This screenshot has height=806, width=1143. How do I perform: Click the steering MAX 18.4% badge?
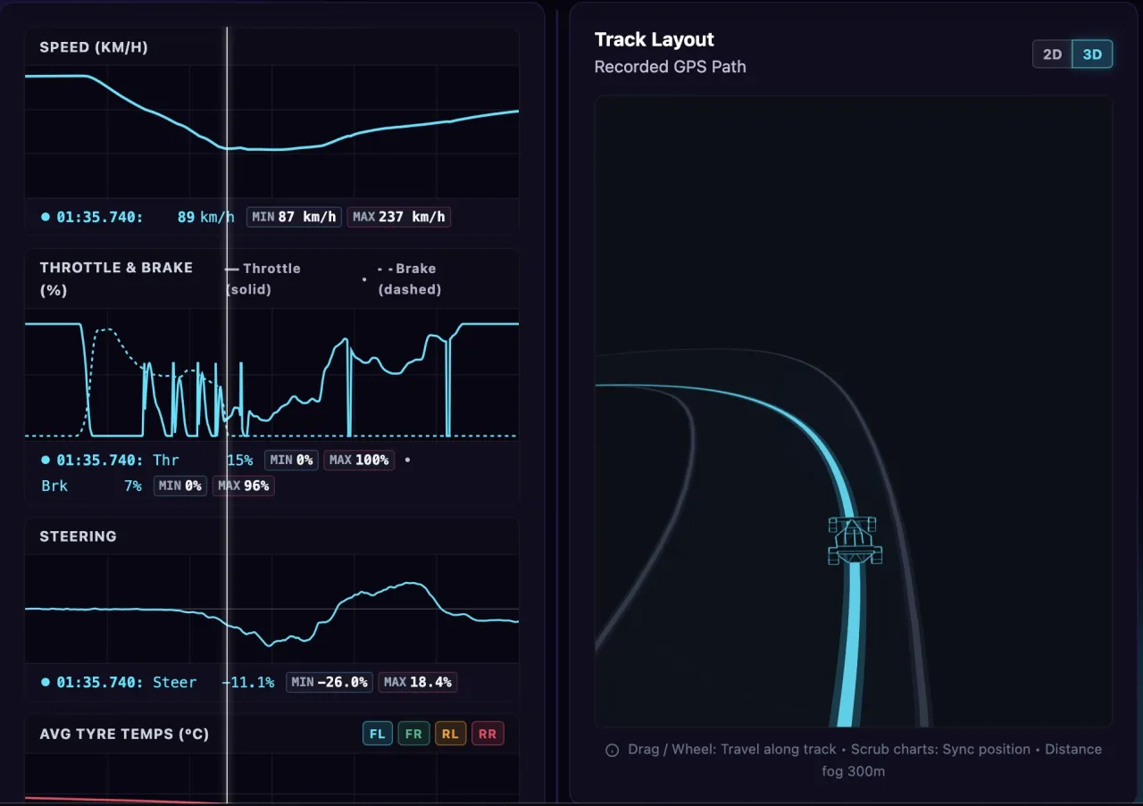click(x=417, y=682)
